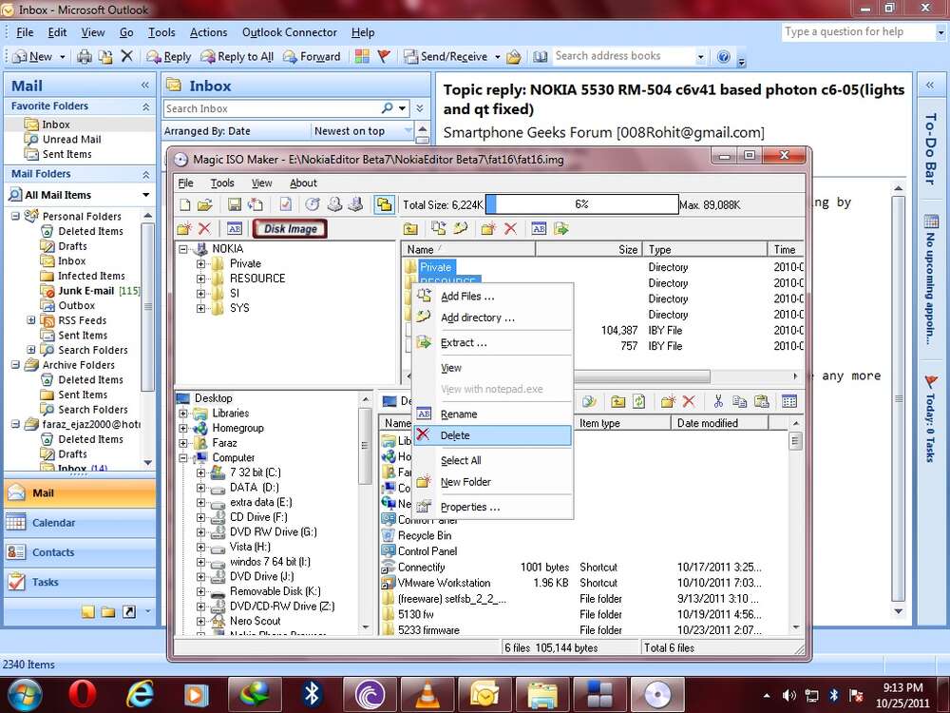Click the red X delete icon above image file list
This screenshot has height=713, width=950.
coord(510,228)
